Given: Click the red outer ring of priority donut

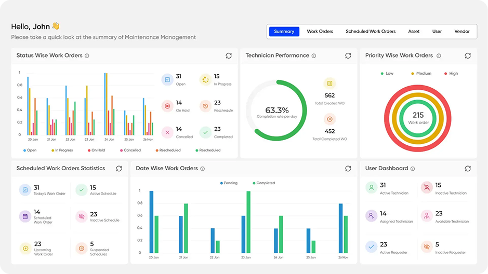Looking at the screenshot, I should [x=418, y=88].
